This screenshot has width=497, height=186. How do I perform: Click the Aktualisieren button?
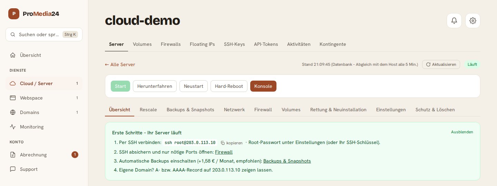click(441, 64)
